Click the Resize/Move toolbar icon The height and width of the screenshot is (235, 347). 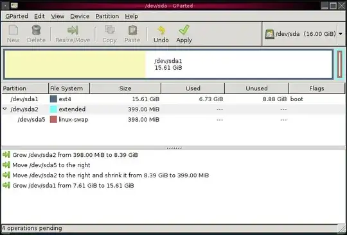pos(73,31)
